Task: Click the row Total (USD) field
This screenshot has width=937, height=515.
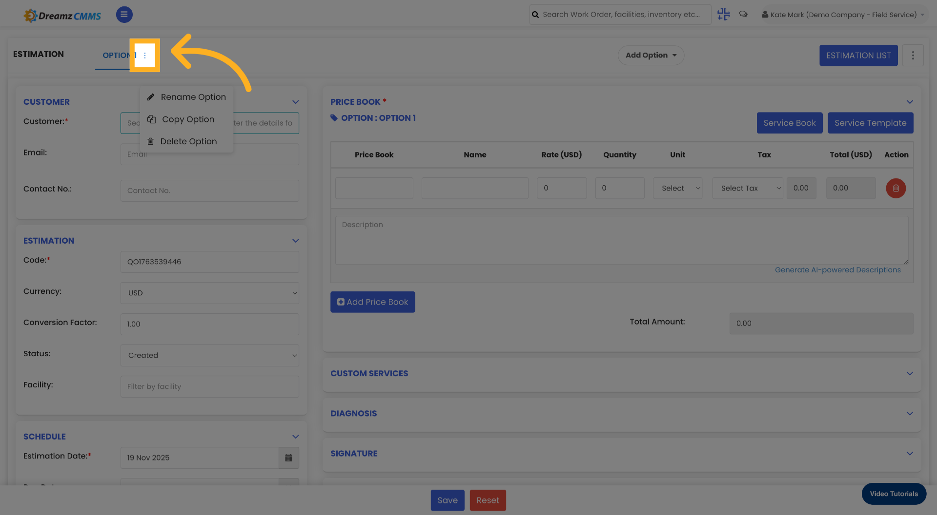Action: (x=851, y=188)
